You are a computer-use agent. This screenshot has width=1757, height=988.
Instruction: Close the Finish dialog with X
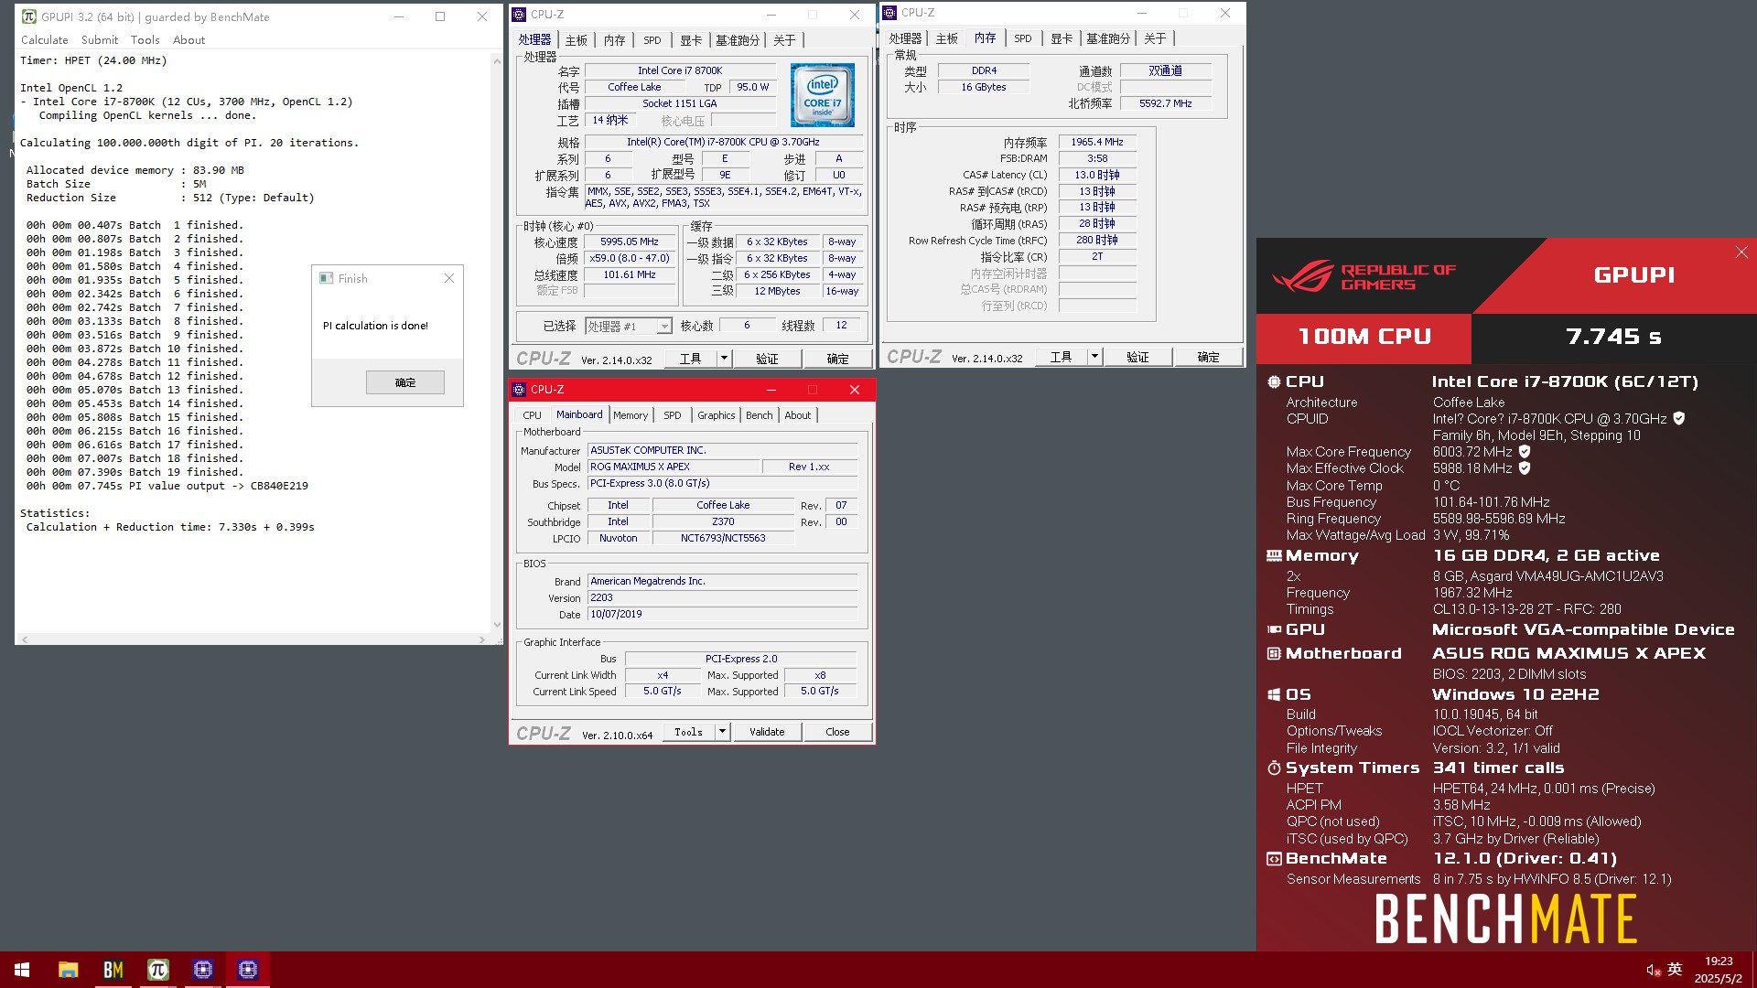(449, 278)
